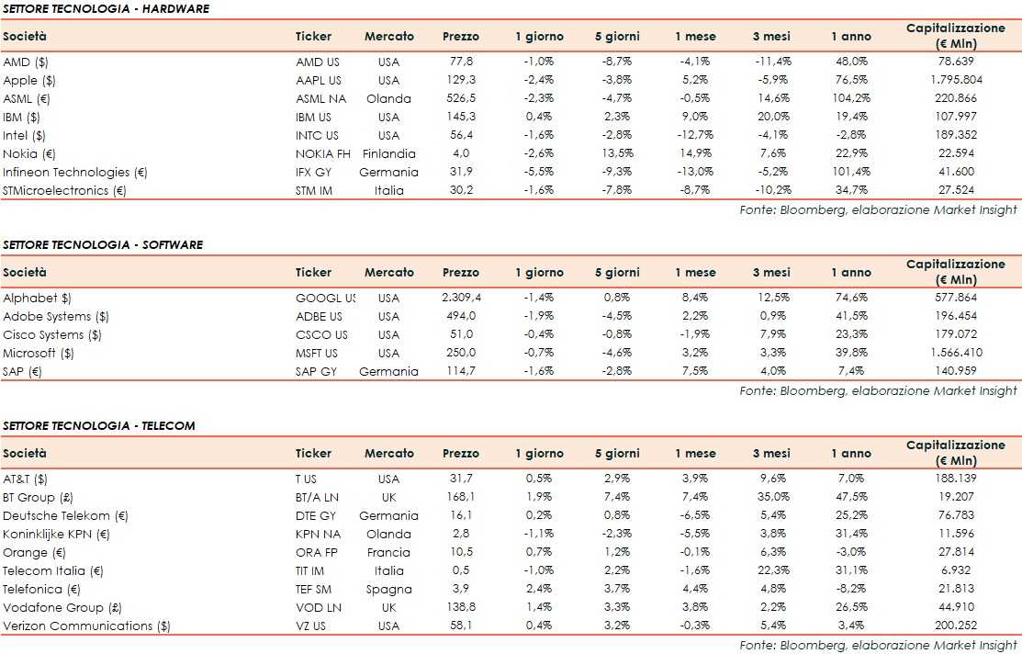
Task: Select the AAPL US ticker cell
Action: (318, 80)
